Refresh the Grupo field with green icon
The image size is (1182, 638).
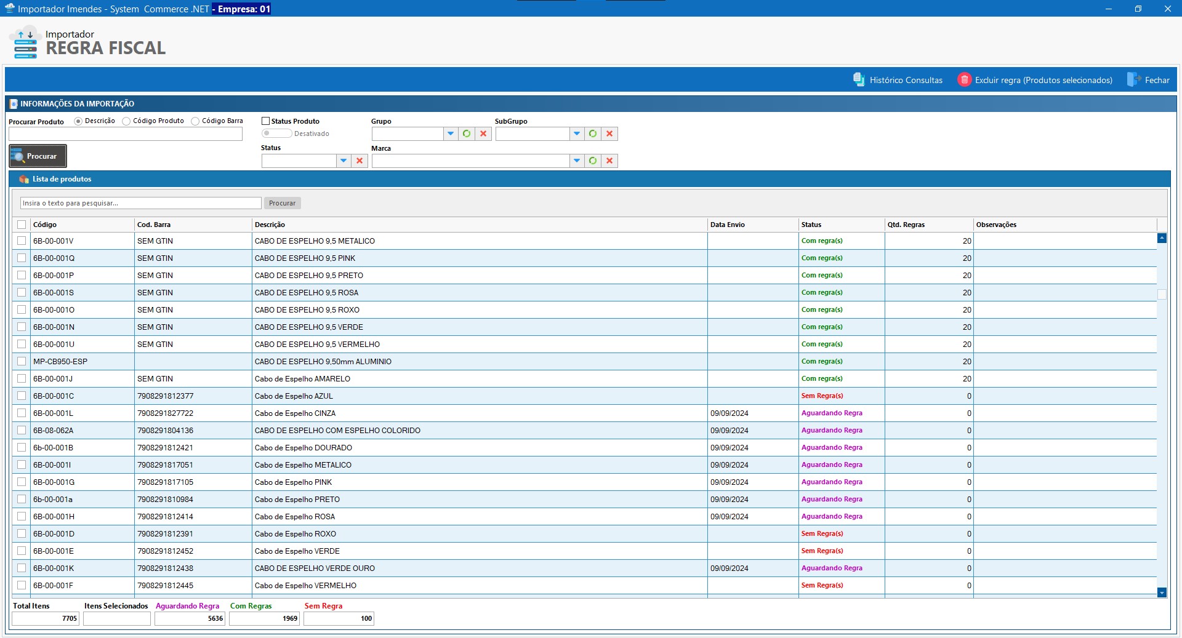(x=467, y=134)
